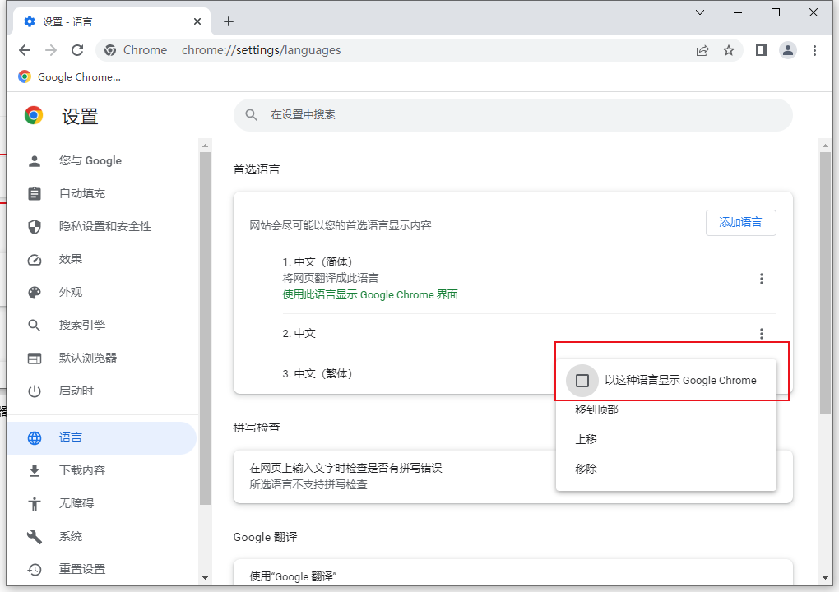Click the reset clock icon beside 重置设置
Image resolution: width=839 pixels, height=592 pixels.
[35, 570]
